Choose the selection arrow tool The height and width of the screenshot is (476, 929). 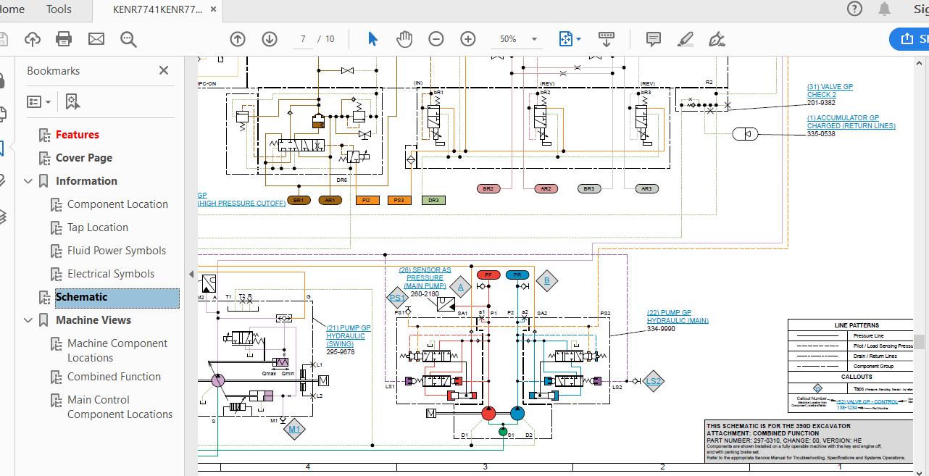[x=372, y=39]
